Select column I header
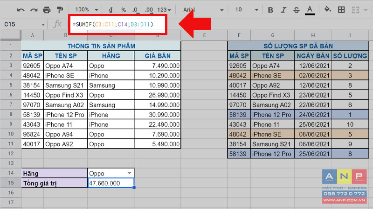373x209 pixels. pyautogui.click(x=350, y=35)
